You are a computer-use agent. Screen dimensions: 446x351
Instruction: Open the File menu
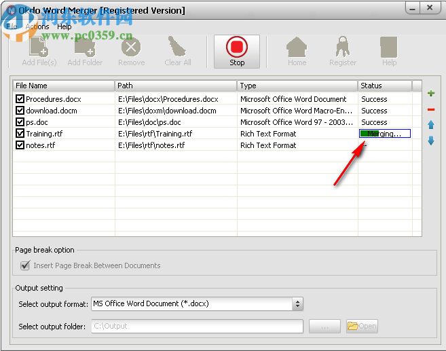[12, 26]
